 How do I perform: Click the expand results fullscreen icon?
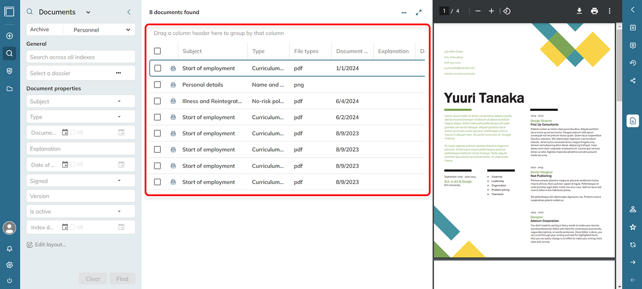tap(419, 13)
